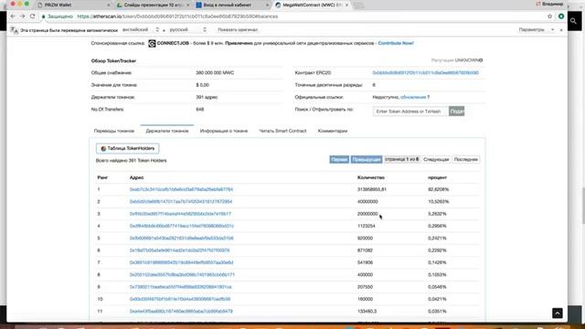Click the CONNECTJOB logo in the sponsored line
The width and height of the screenshot is (585, 329).
coord(152,43)
